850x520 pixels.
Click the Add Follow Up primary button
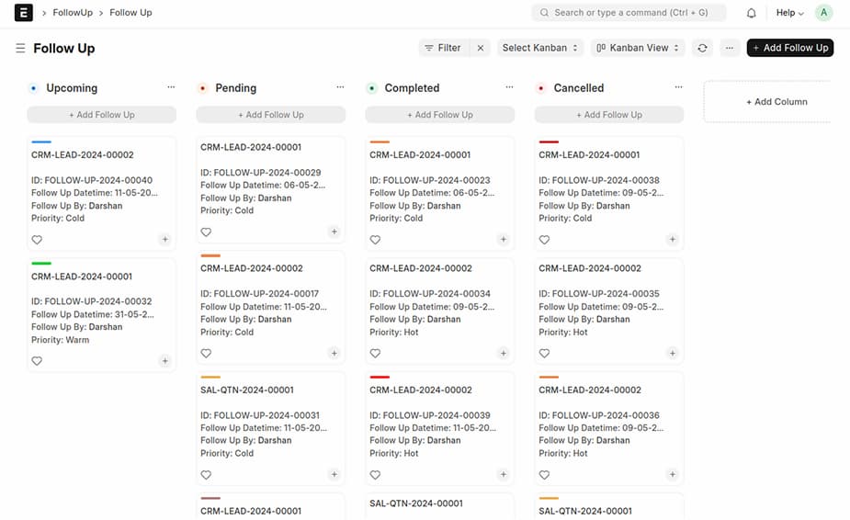(790, 48)
